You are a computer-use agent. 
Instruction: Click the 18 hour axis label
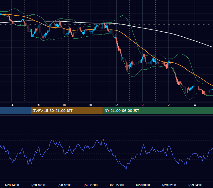pyautogui.click(x=64, y=105)
